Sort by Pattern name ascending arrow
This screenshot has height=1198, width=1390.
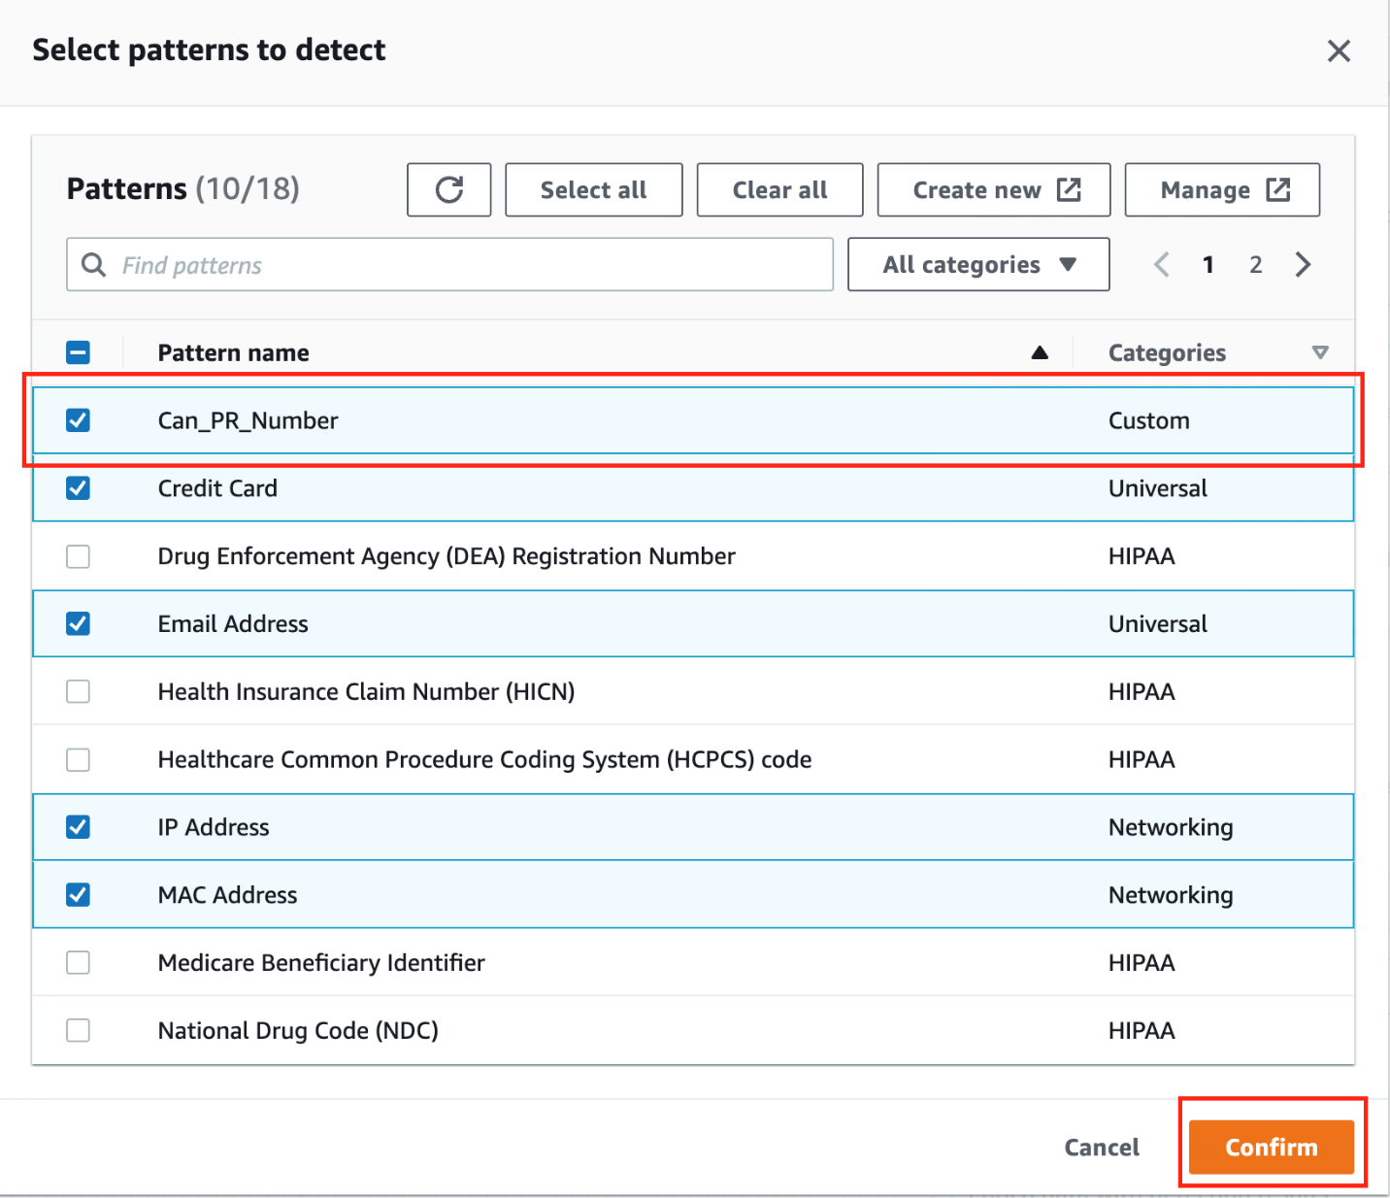pos(1040,352)
